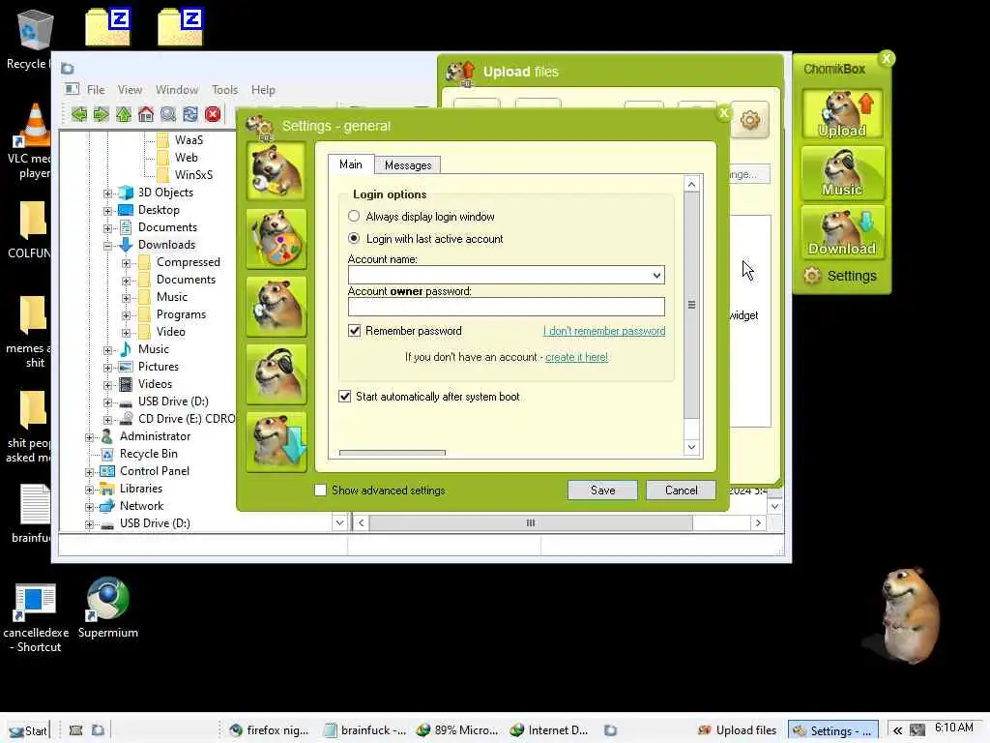This screenshot has height=743, width=990.
Task: Open the Help menu
Action: tap(263, 90)
